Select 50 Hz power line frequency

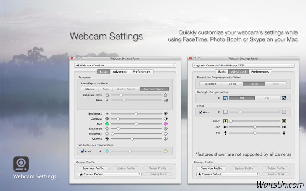[233, 84]
